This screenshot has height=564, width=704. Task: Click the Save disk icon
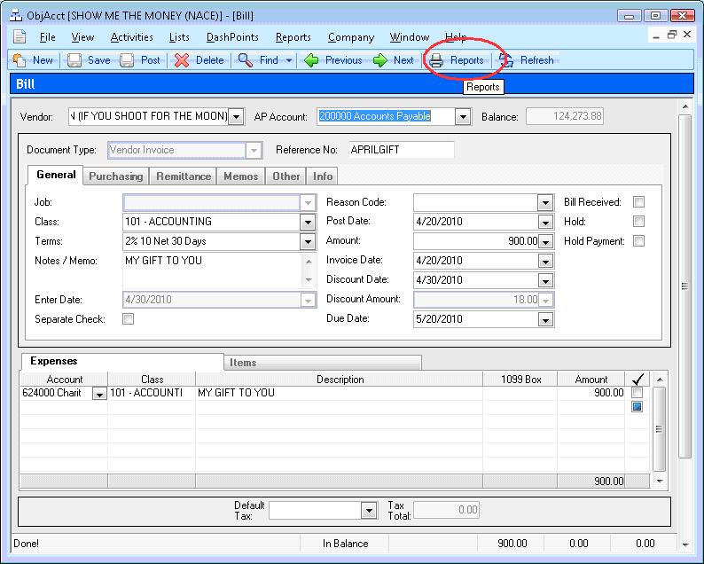(74, 60)
